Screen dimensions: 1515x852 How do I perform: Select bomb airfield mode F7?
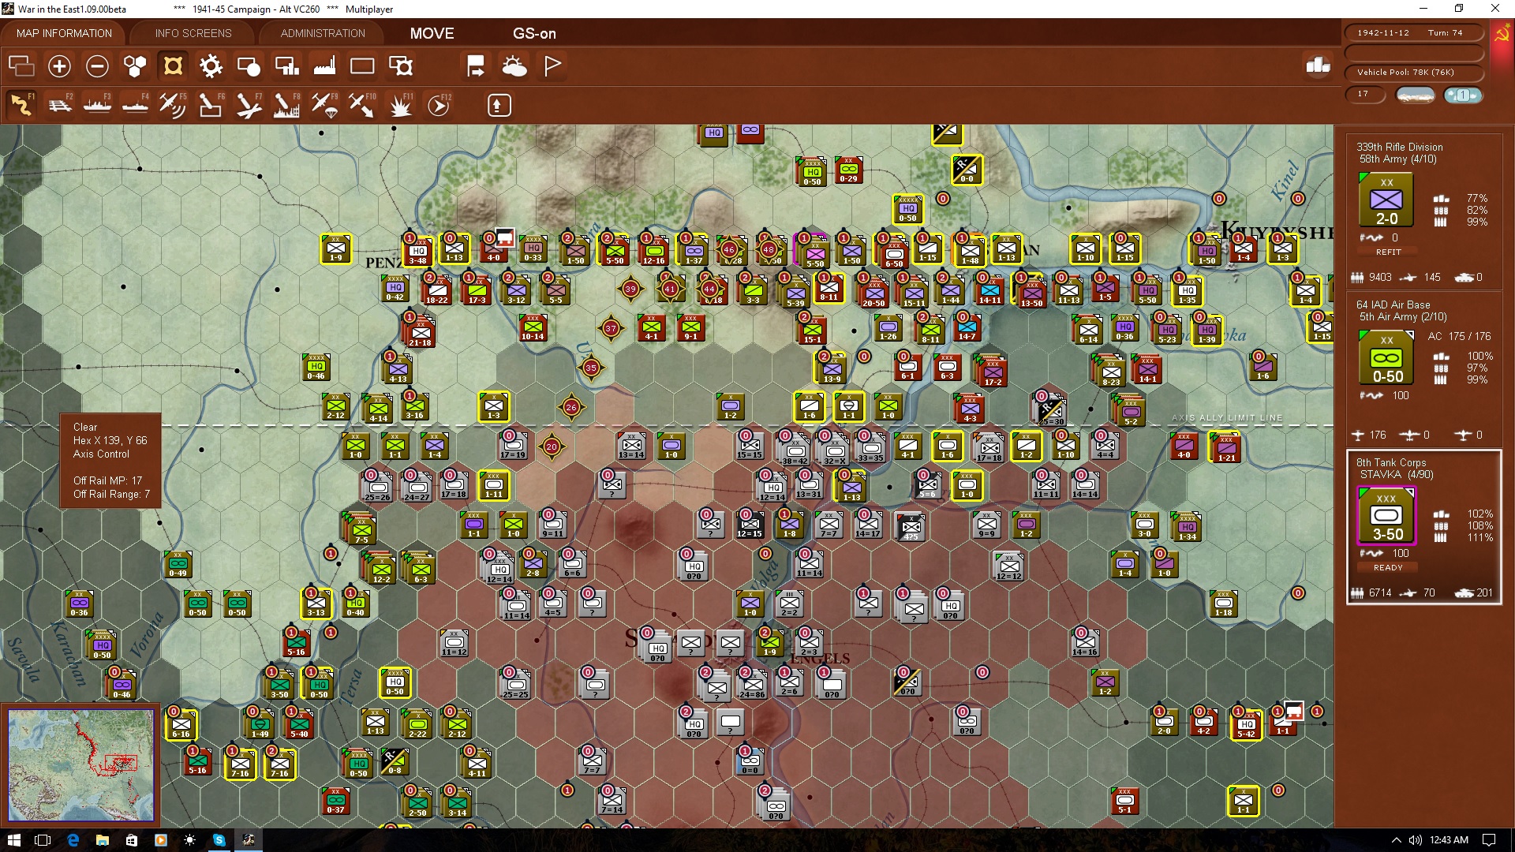coord(249,105)
